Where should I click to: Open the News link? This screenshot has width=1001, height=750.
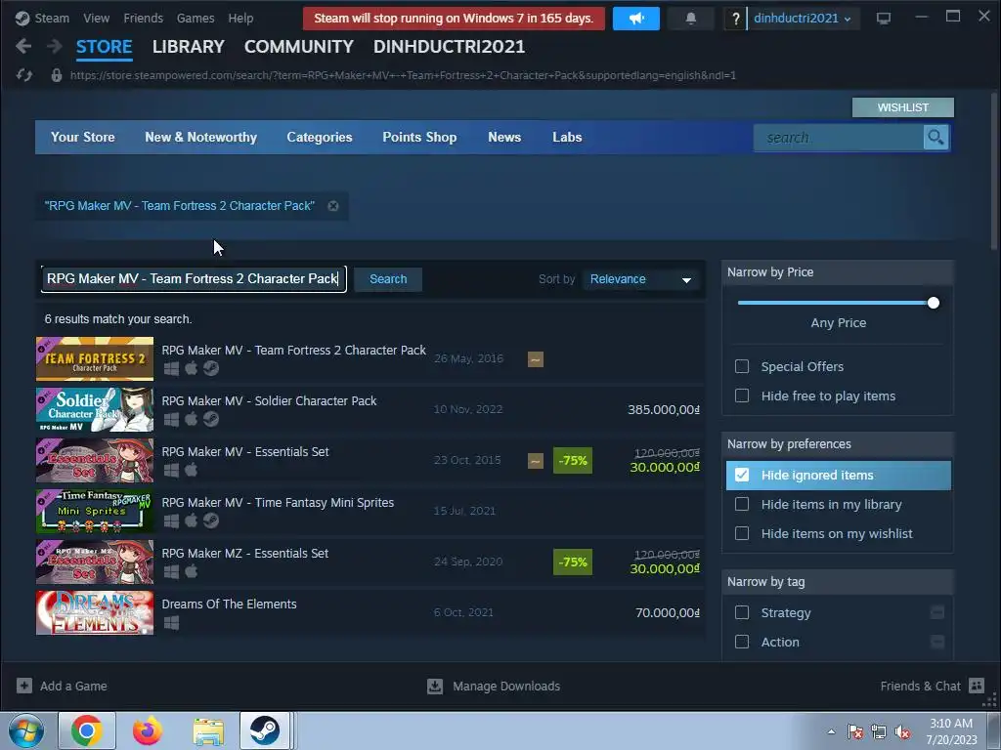click(504, 137)
